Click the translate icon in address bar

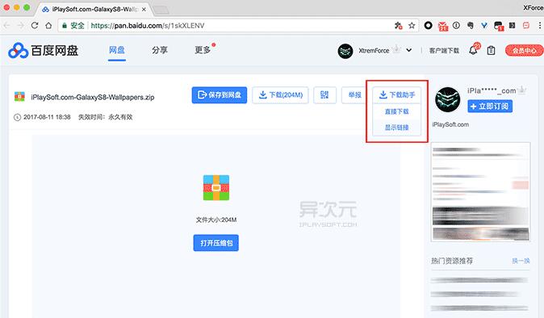click(x=398, y=26)
